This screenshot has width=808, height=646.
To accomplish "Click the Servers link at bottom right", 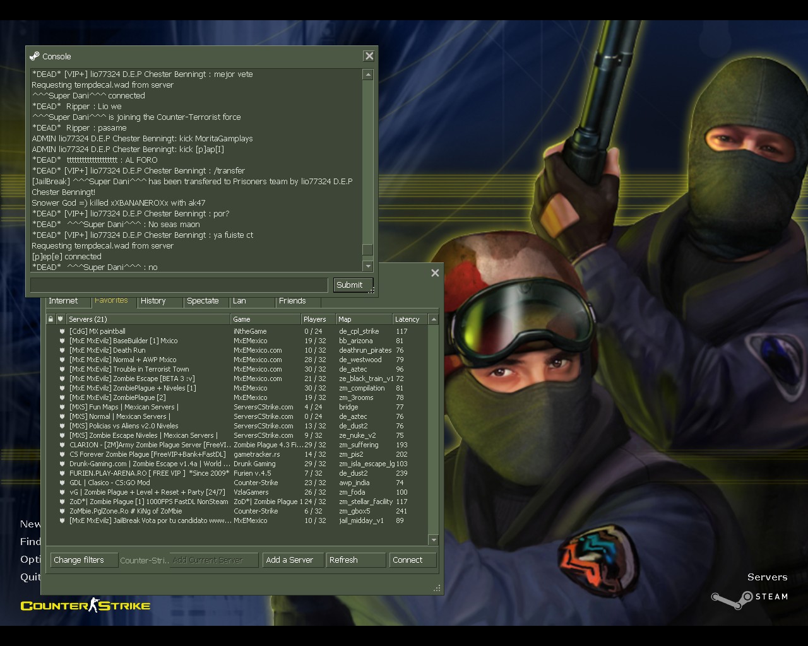I will pyautogui.click(x=767, y=577).
